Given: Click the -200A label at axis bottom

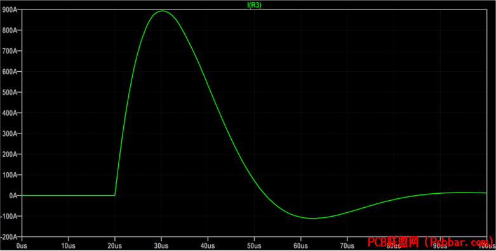Looking at the screenshot, I should click(10, 237).
